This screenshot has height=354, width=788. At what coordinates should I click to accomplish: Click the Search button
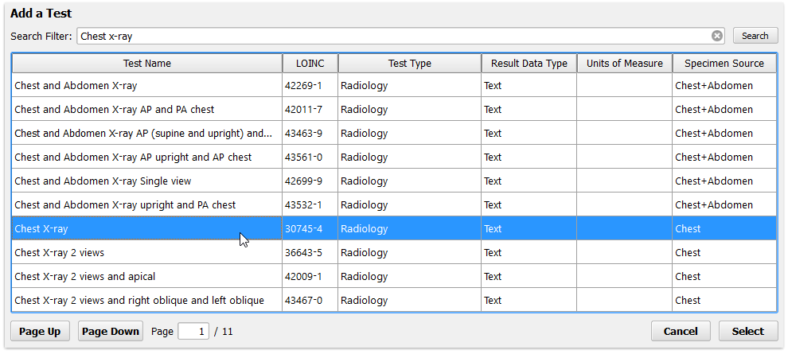(755, 36)
